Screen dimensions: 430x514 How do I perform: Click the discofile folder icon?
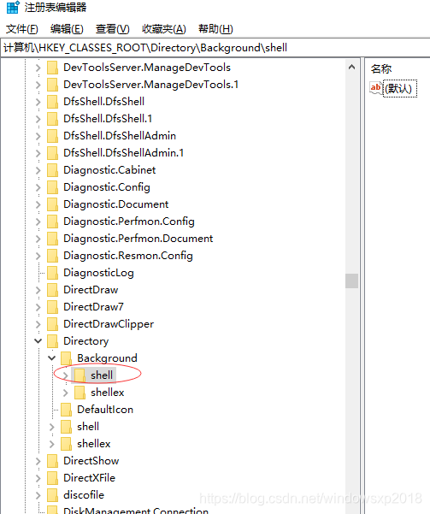(52, 495)
